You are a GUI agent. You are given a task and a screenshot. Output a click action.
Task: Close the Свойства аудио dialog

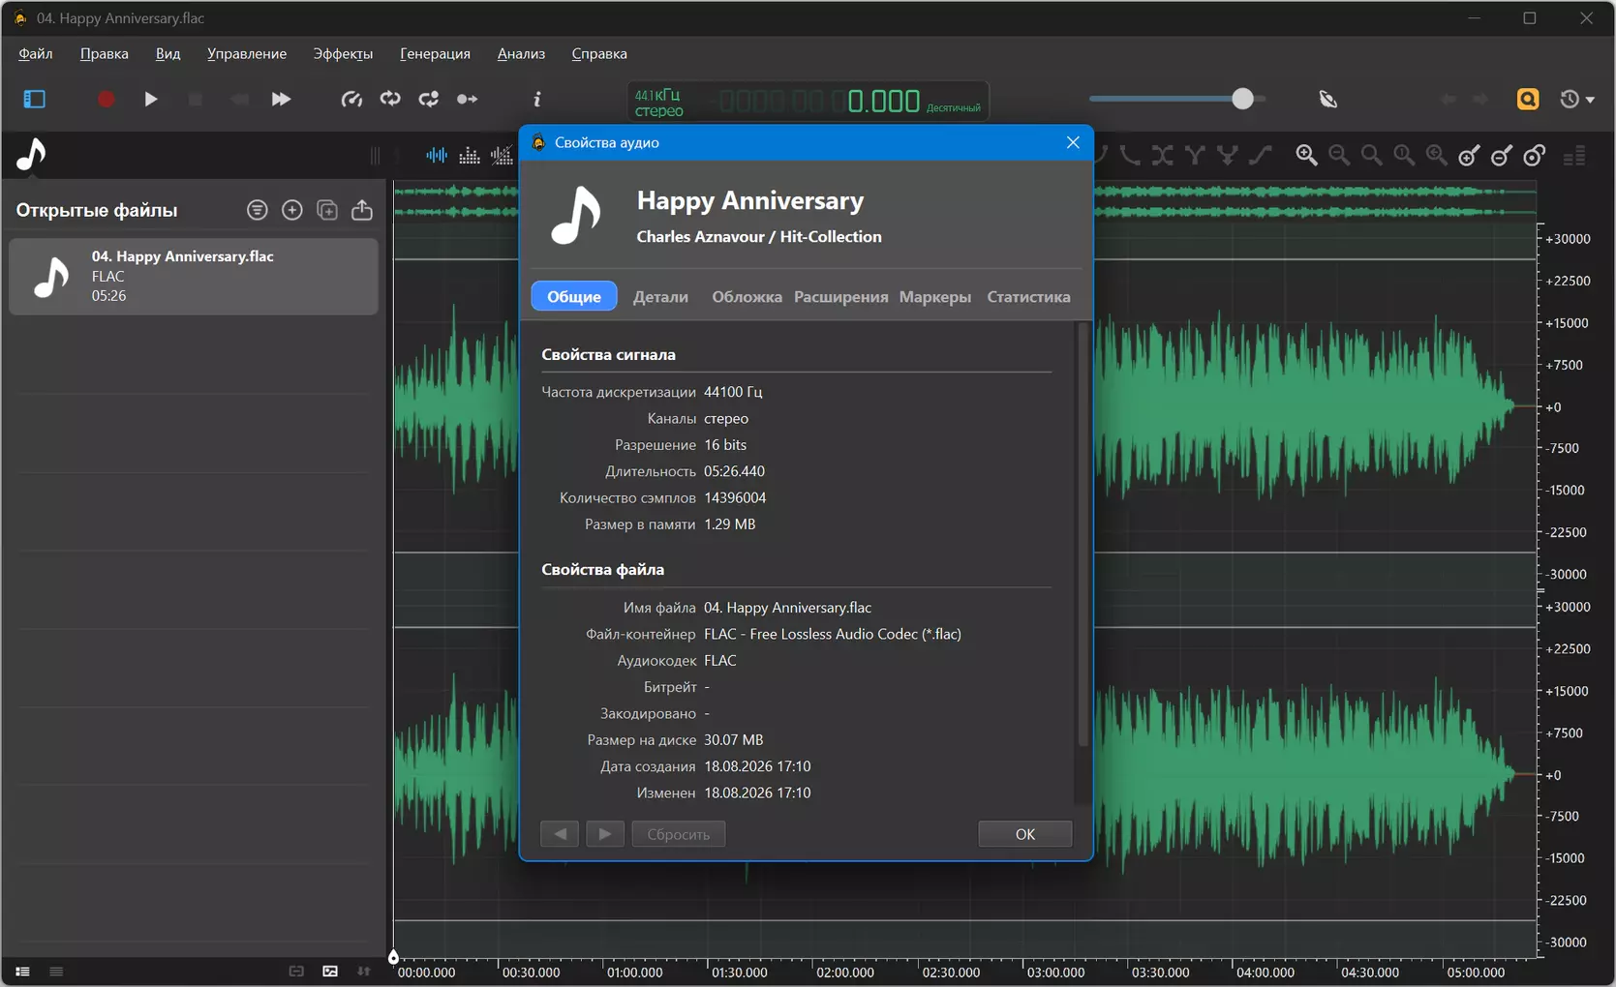coord(1073,142)
